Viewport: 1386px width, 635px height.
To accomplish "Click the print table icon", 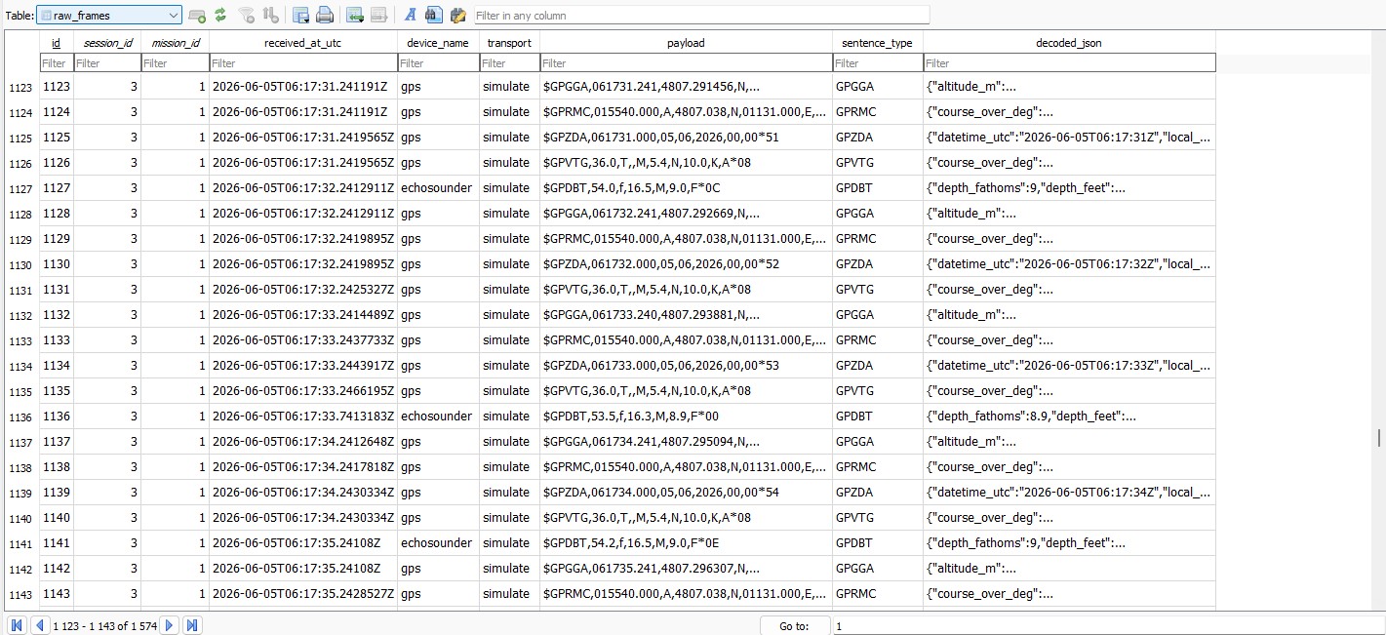I will pyautogui.click(x=325, y=16).
